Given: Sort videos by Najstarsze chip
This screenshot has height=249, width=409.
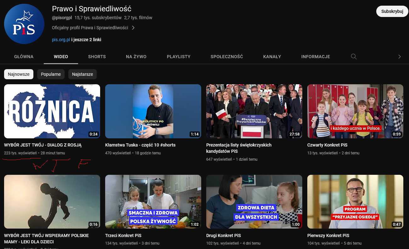Looking at the screenshot, I should 82,74.
